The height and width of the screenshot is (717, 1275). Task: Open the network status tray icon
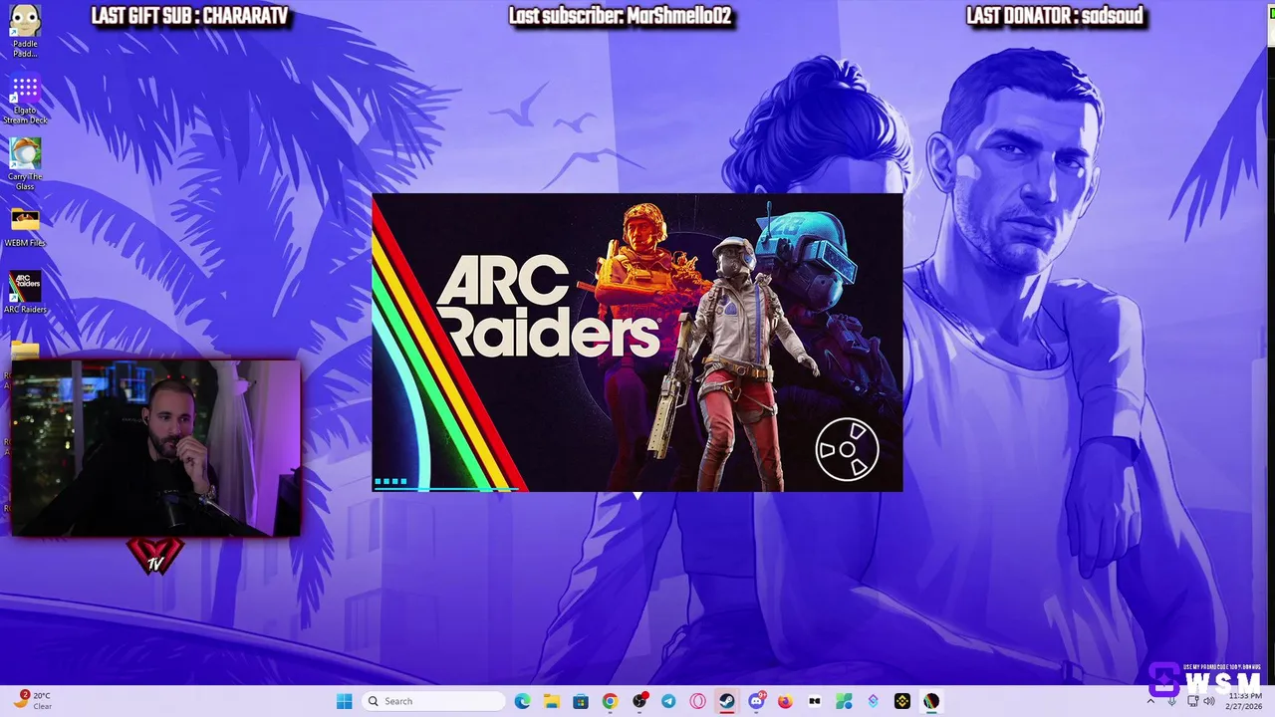[x=1192, y=701]
